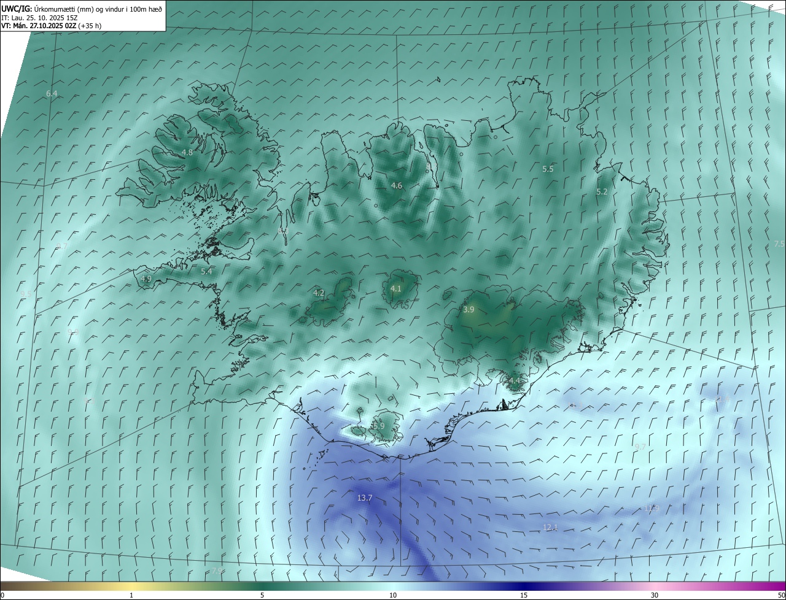The width and height of the screenshot is (786, 600).
Task: Click the 12.1 value in the southeast sea
Action: tap(550, 528)
